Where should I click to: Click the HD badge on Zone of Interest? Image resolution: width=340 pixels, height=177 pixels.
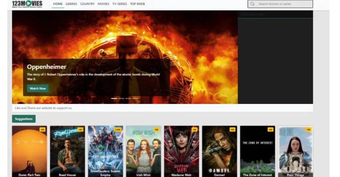(270, 129)
